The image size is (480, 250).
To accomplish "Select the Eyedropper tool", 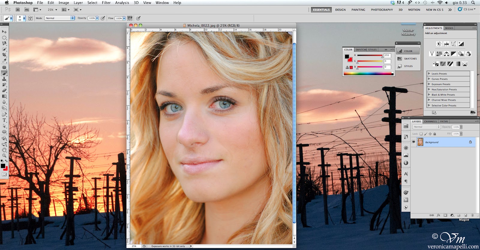I will tap(4, 61).
